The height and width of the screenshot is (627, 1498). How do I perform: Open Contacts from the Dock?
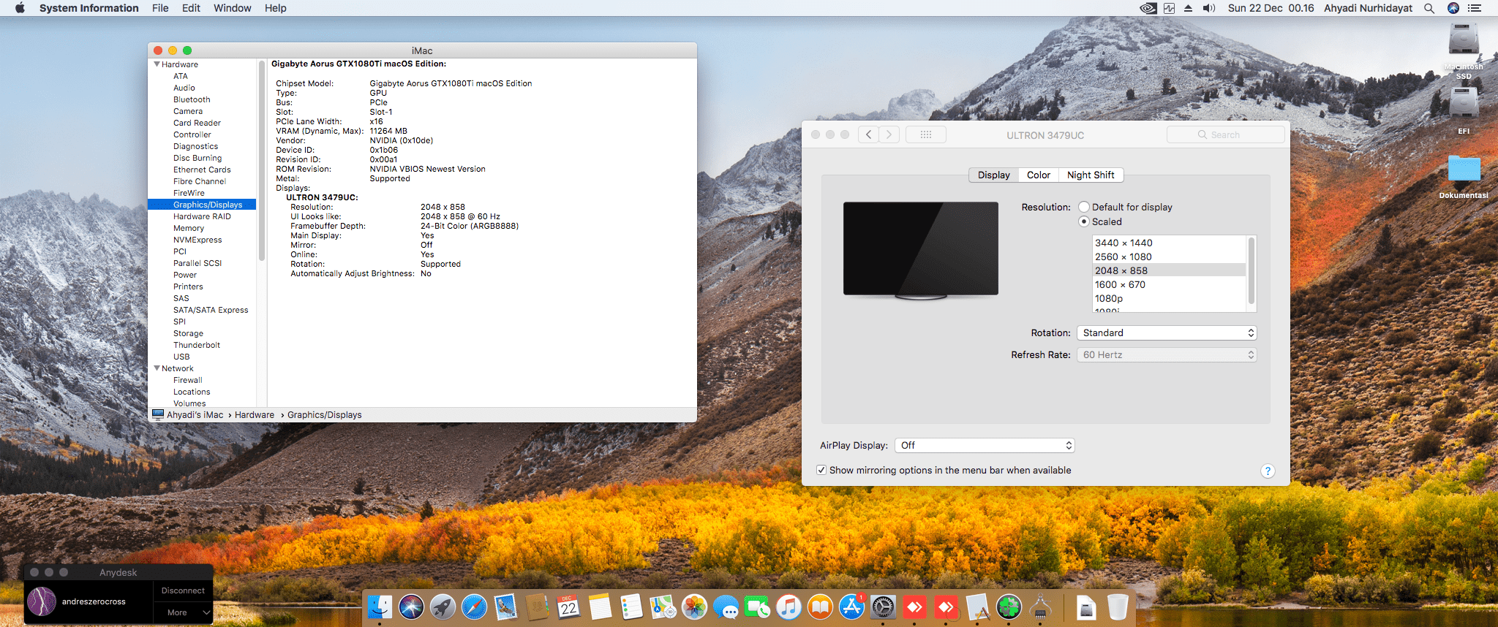point(537,607)
